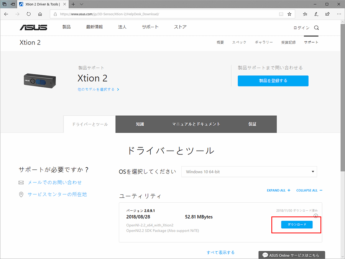The width and height of the screenshot is (345, 259).
Task: Click EXPAND ALL
Action: [279, 190]
